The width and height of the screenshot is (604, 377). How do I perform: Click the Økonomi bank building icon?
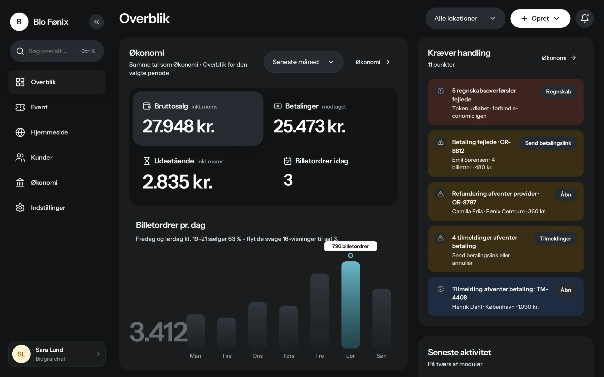[x=20, y=183]
